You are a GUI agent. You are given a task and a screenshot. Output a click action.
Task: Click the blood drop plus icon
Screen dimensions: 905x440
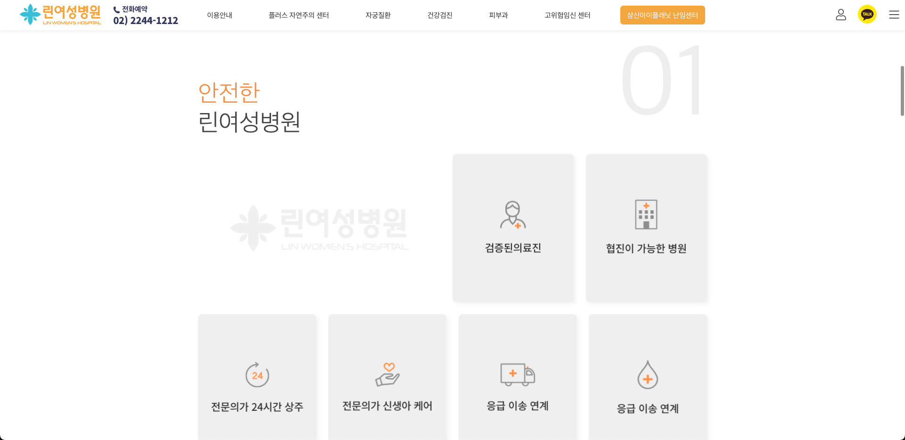648,375
